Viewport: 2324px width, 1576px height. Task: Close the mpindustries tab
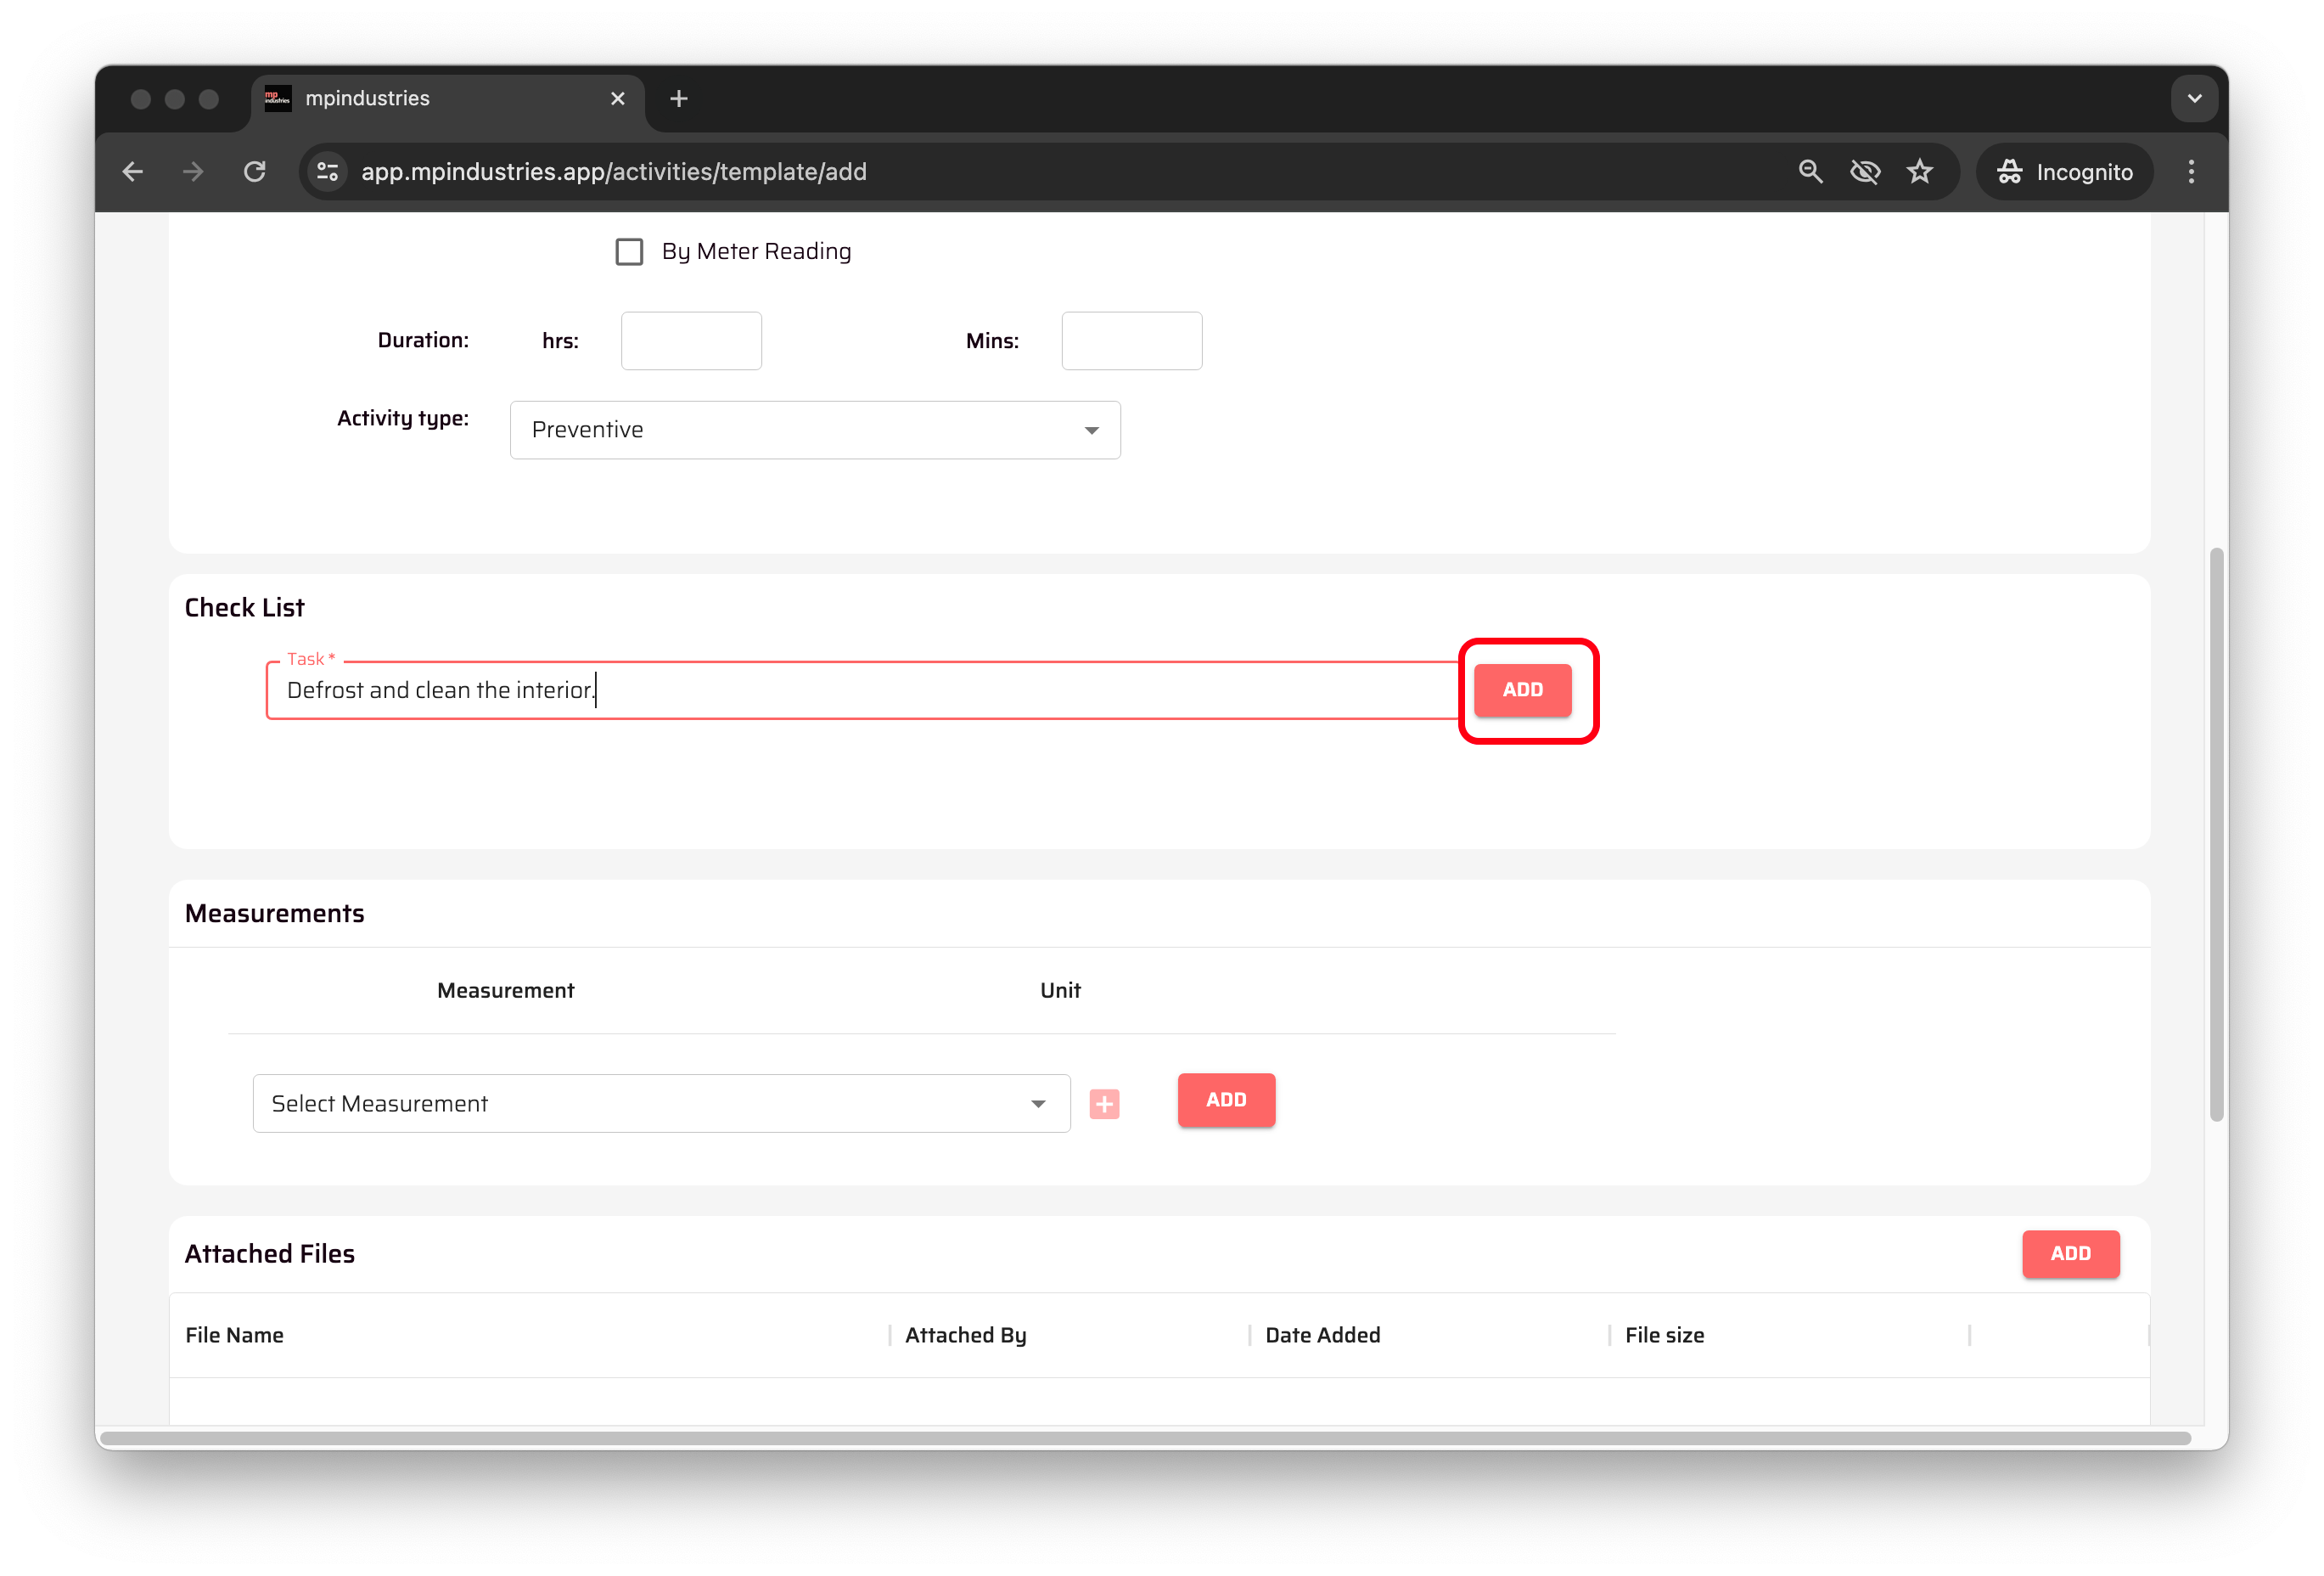(x=617, y=99)
